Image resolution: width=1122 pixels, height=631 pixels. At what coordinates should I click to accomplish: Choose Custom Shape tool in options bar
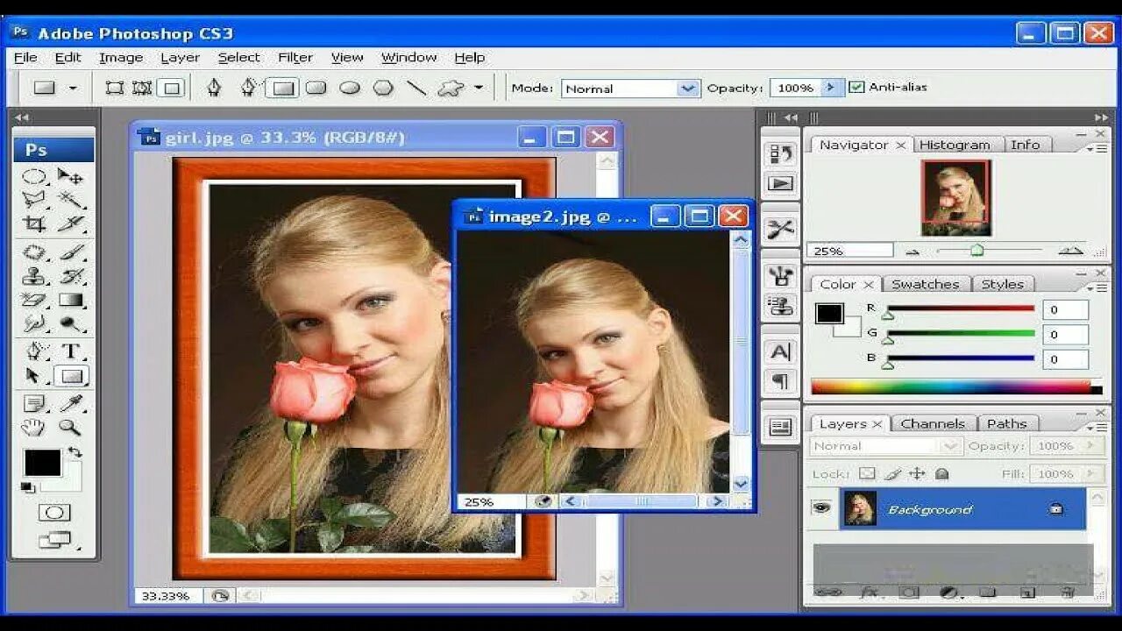451,88
